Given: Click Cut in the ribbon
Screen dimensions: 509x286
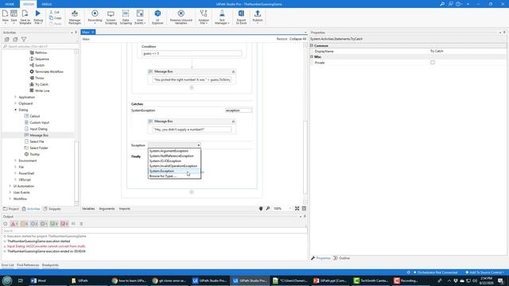Looking at the screenshot, I should pyautogui.click(x=55, y=12).
